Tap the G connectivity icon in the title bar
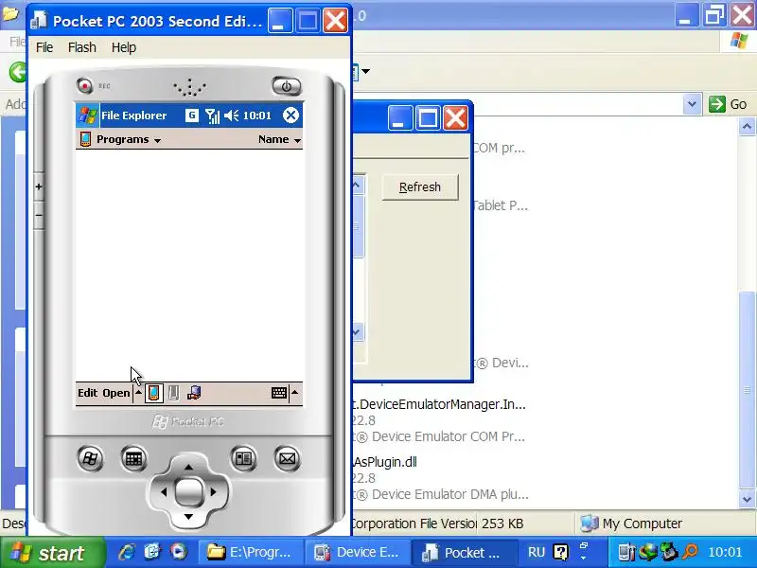The height and width of the screenshot is (568, 757). coord(192,115)
